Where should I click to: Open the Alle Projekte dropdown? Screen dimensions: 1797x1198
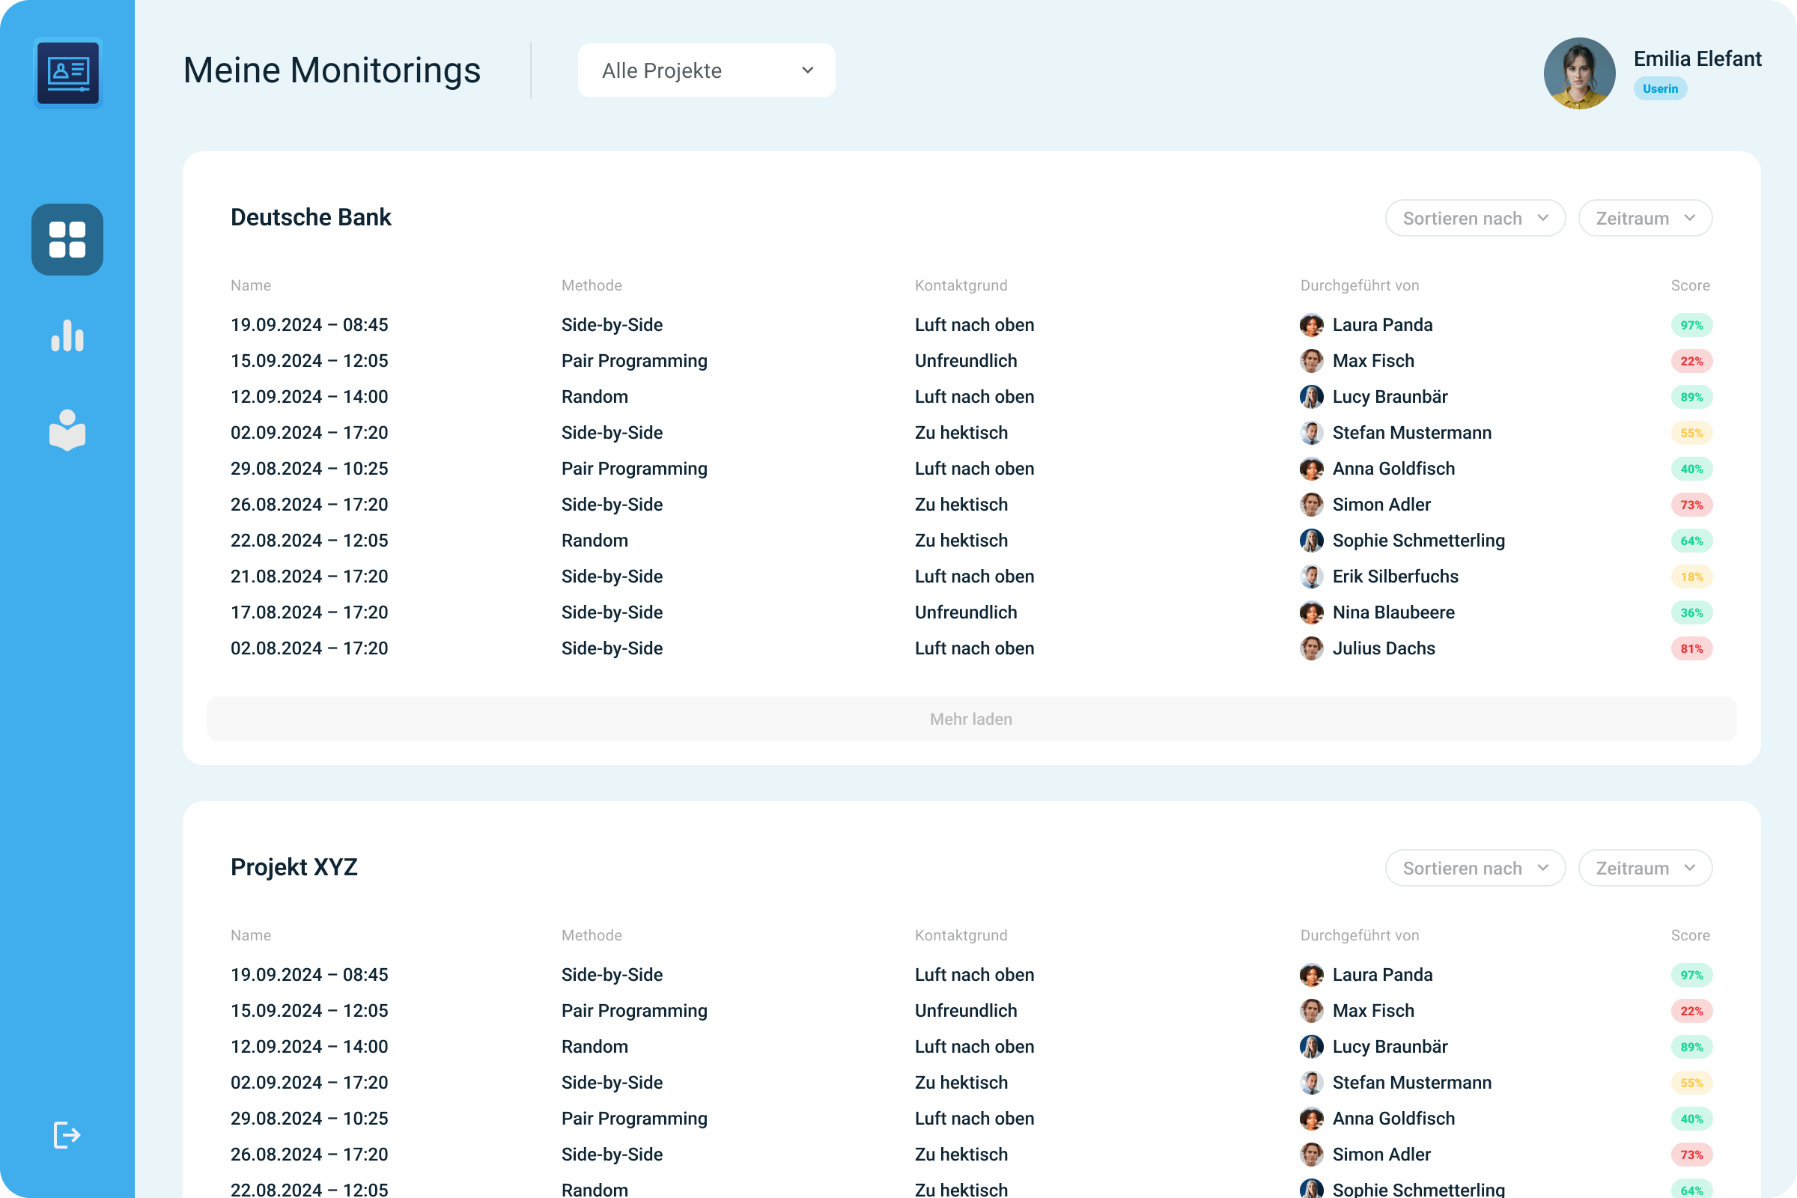pyautogui.click(x=706, y=70)
